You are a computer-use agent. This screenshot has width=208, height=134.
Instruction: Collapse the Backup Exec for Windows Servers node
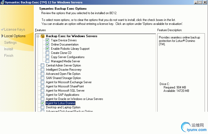38,36
